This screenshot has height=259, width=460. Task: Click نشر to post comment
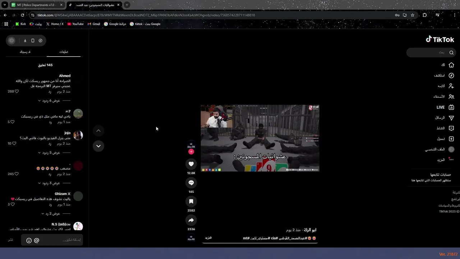point(11,240)
